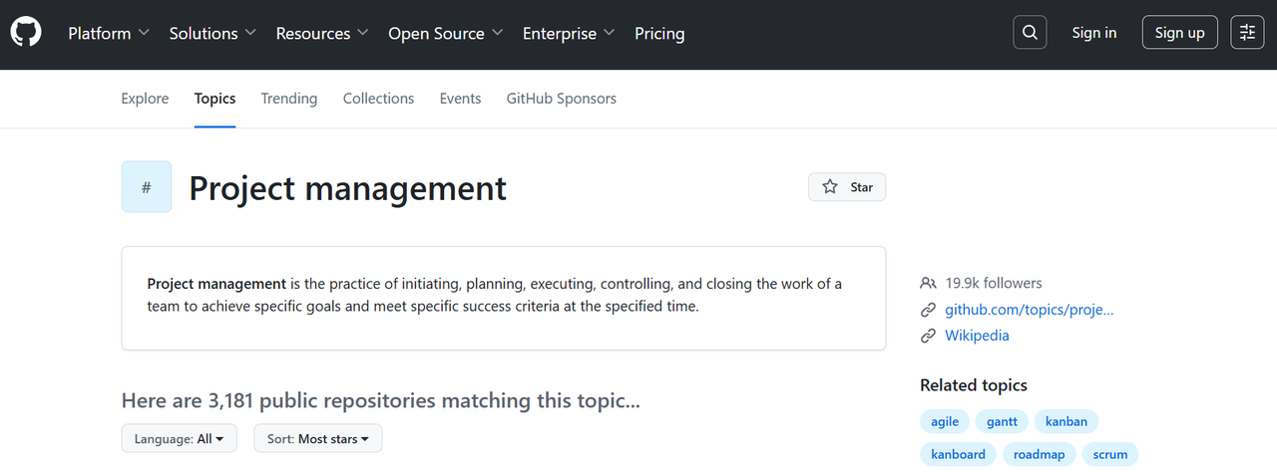Open the GitHub Sponsors tab
The width and height of the screenshot is (1277, 472).
562,99
